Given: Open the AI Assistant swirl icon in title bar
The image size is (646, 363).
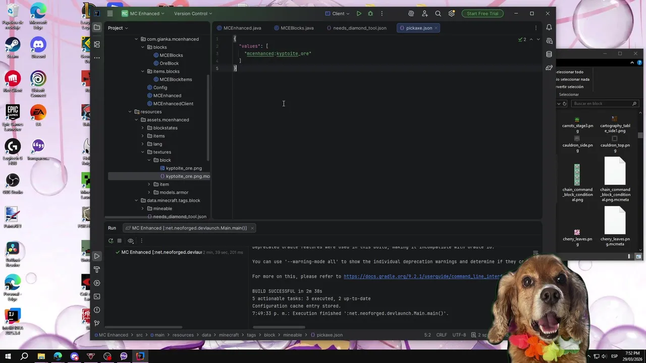Looking at the screenshot, I should point(411,14).
